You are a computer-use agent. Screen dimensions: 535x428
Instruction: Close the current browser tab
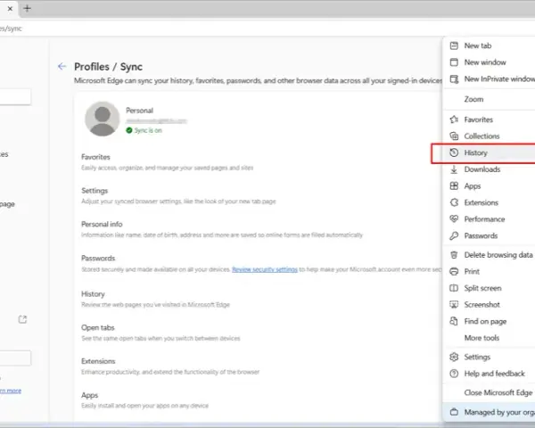pyautogui.click(x=10, y=9)
